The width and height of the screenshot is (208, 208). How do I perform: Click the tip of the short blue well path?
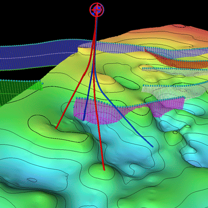click(x=83, y=120)
